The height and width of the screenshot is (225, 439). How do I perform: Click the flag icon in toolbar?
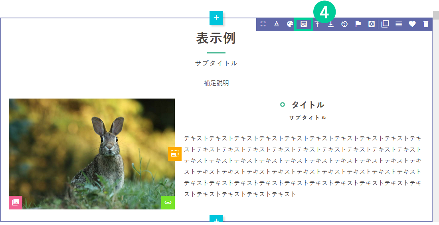358,24
